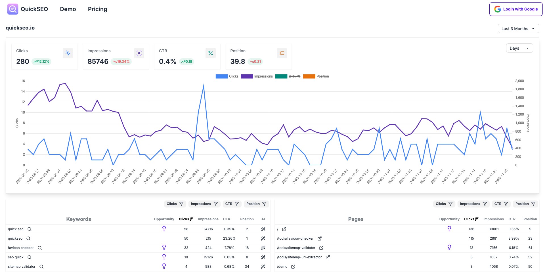Click AI wand icon for quickseo row

[263, 238]
